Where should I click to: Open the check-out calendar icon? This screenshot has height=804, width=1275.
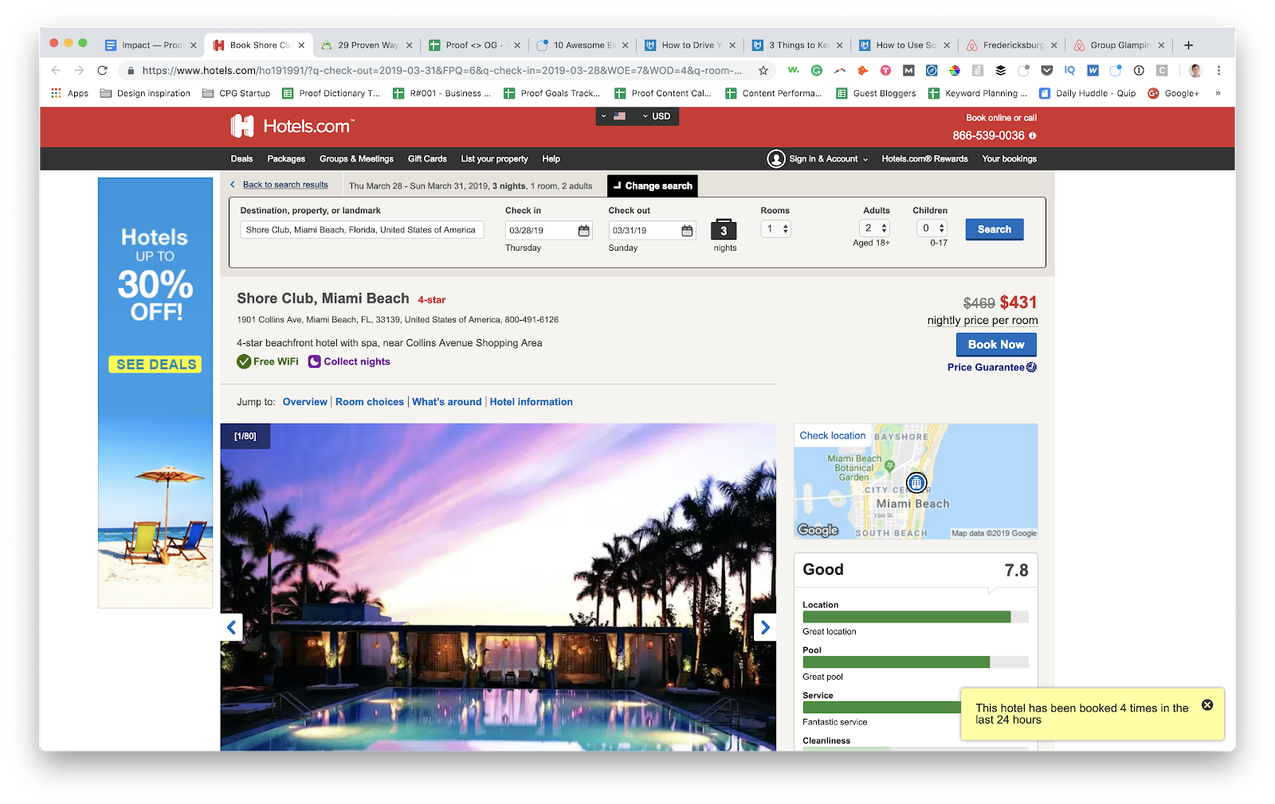pos(687,230)
